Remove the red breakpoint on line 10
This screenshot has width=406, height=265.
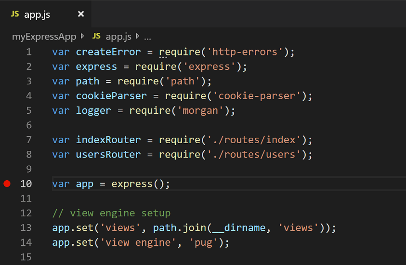tap(7, 184)
